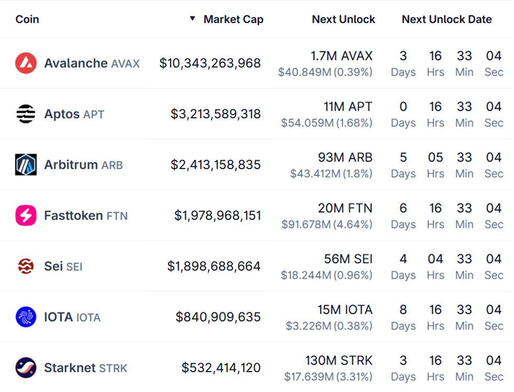Click the 3 Days countdown for Starknet
The width and height of the screenshot is (514, 392).
(x=403, y=368)
